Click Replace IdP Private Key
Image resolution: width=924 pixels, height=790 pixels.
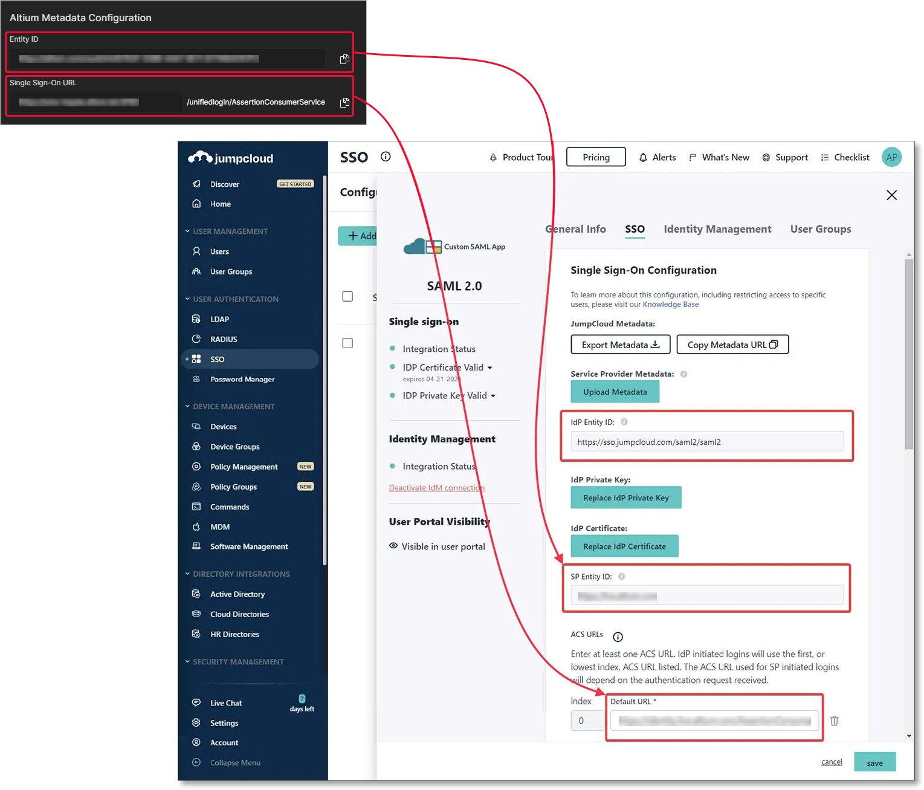(x=626, y=498)
